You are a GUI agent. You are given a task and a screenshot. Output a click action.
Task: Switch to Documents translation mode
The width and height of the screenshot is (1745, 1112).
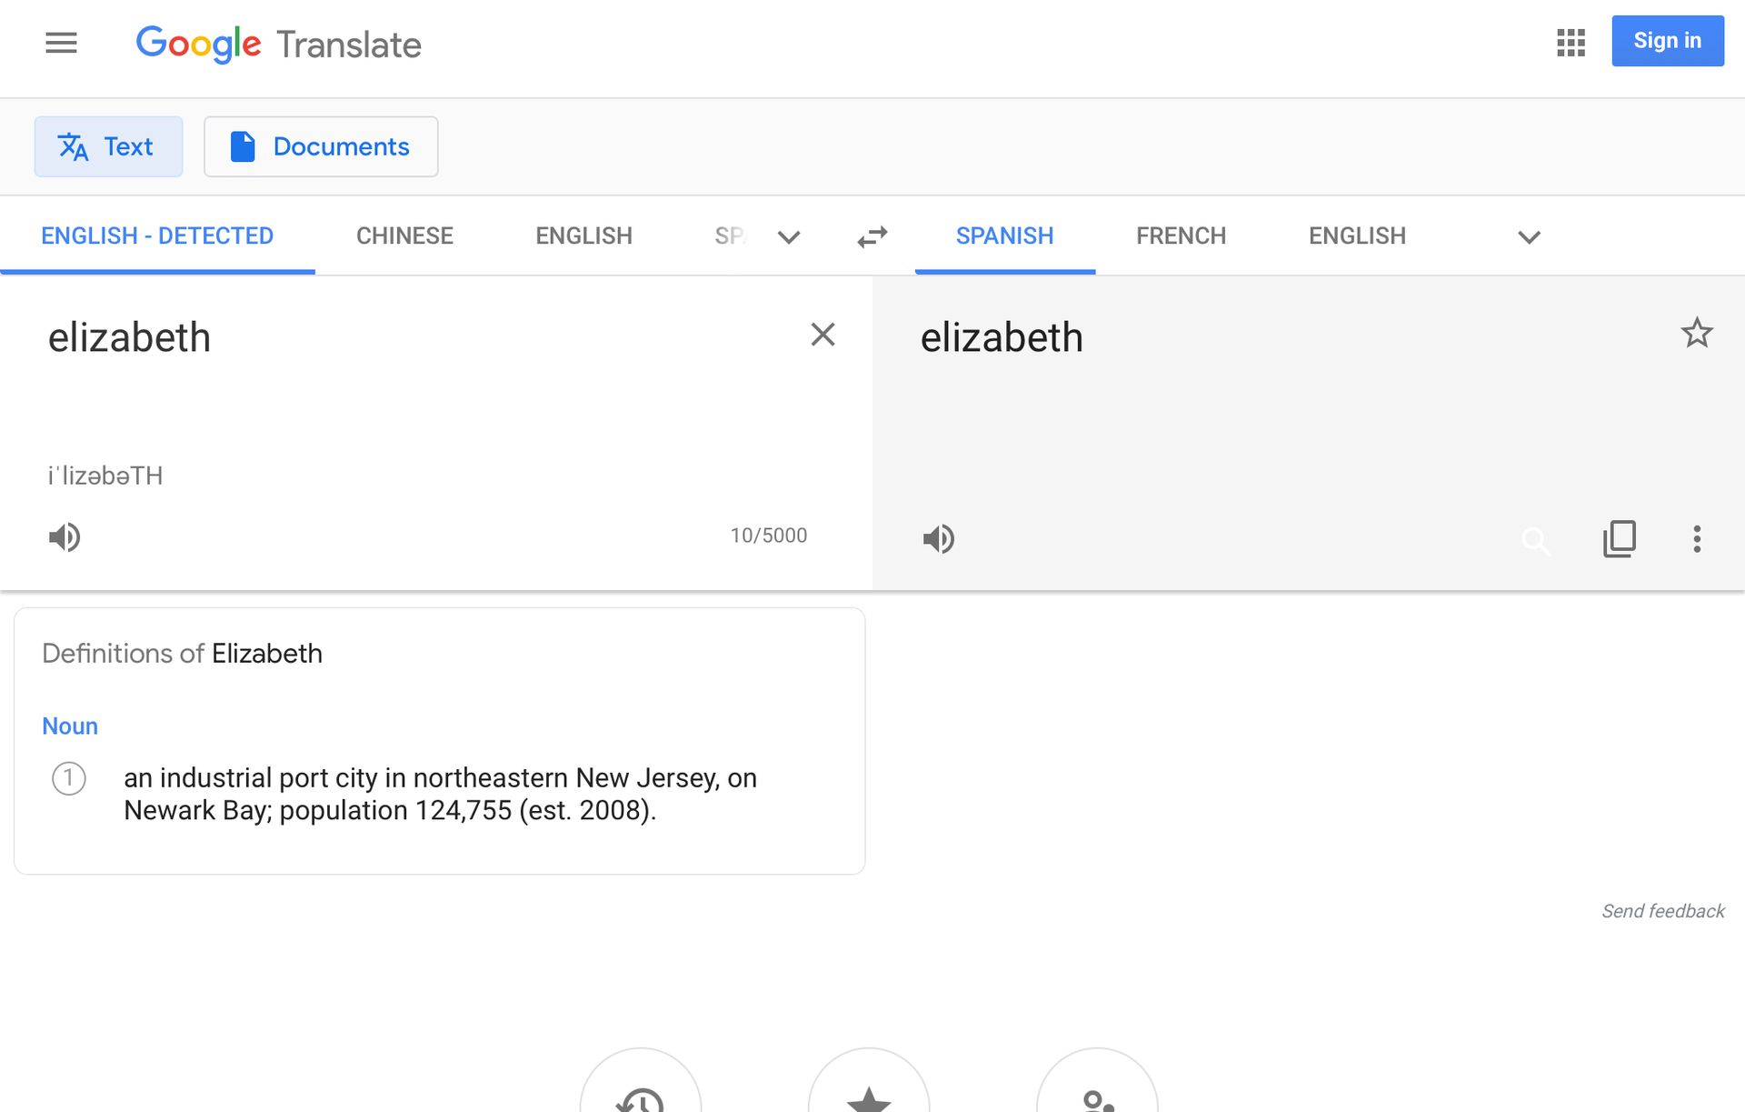[x=321, y=146]
